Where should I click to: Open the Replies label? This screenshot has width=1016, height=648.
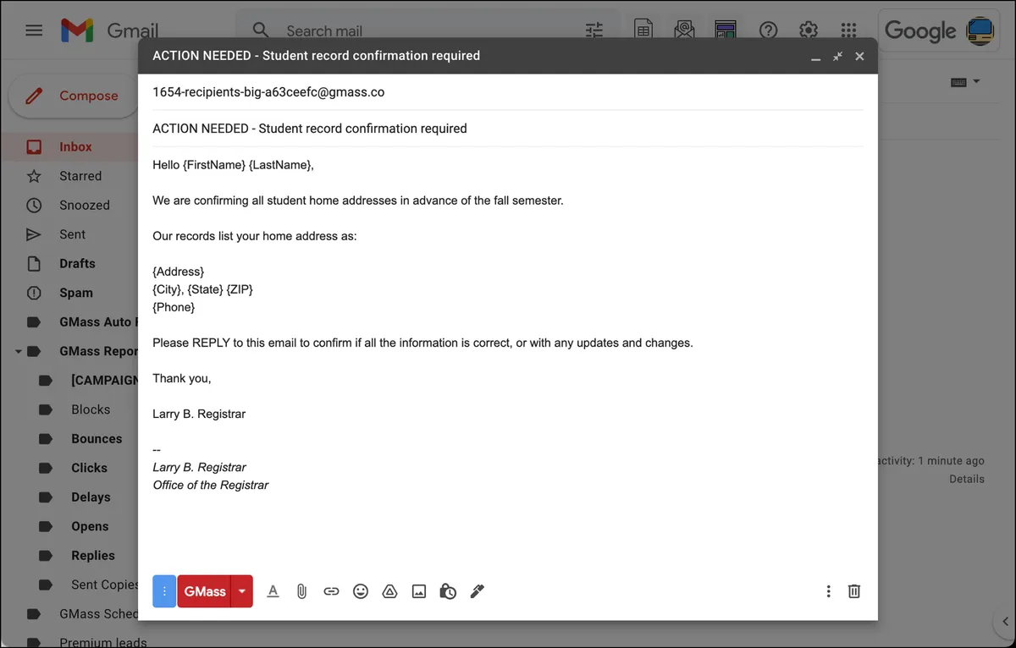tap(93, 556)
